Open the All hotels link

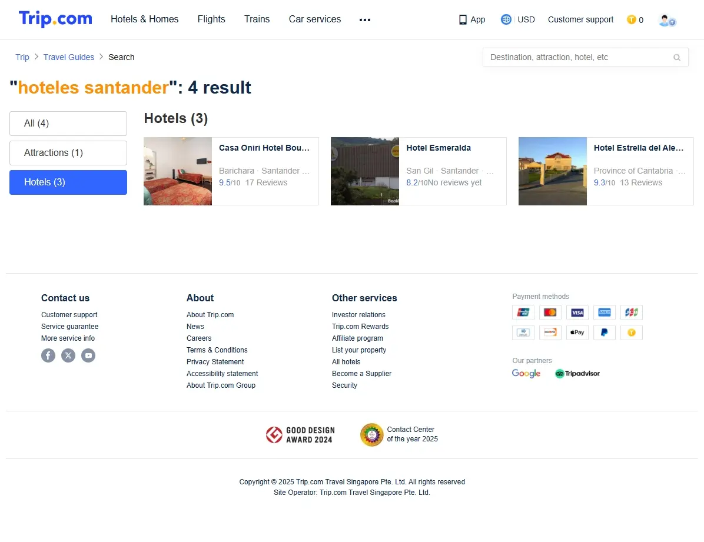click(x=346, y=361)
